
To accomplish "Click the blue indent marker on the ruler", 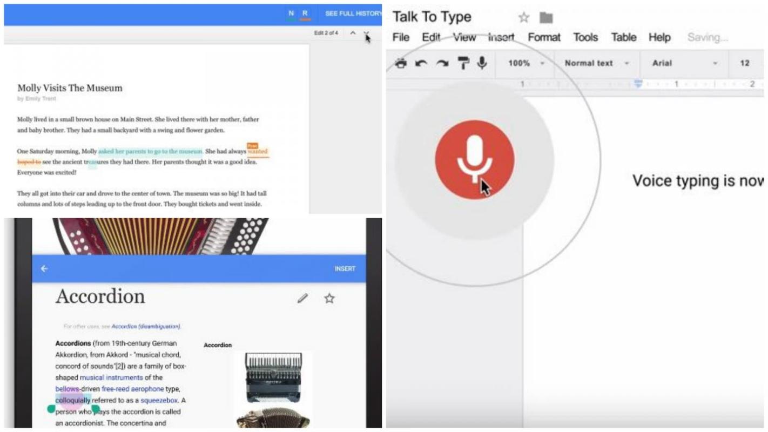I will (x=638, y=84).
